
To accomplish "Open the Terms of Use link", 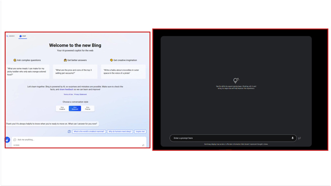I will (68, 95).
